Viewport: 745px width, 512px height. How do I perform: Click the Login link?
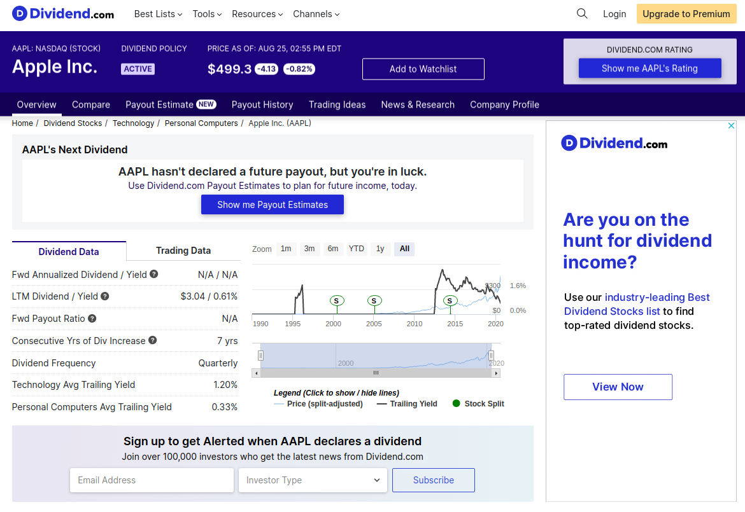click(x=614, y=14)
